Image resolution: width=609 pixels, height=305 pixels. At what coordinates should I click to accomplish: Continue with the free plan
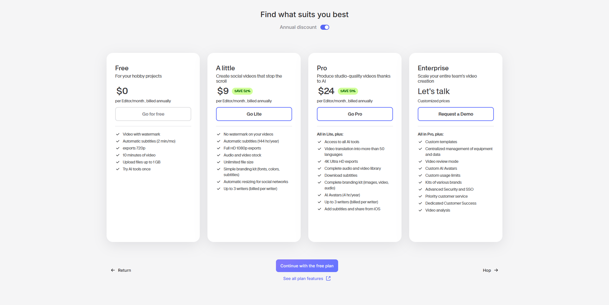tap(307, 266)
